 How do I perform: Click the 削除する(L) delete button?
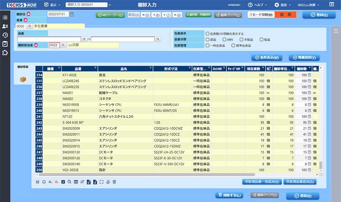point(229,195)
